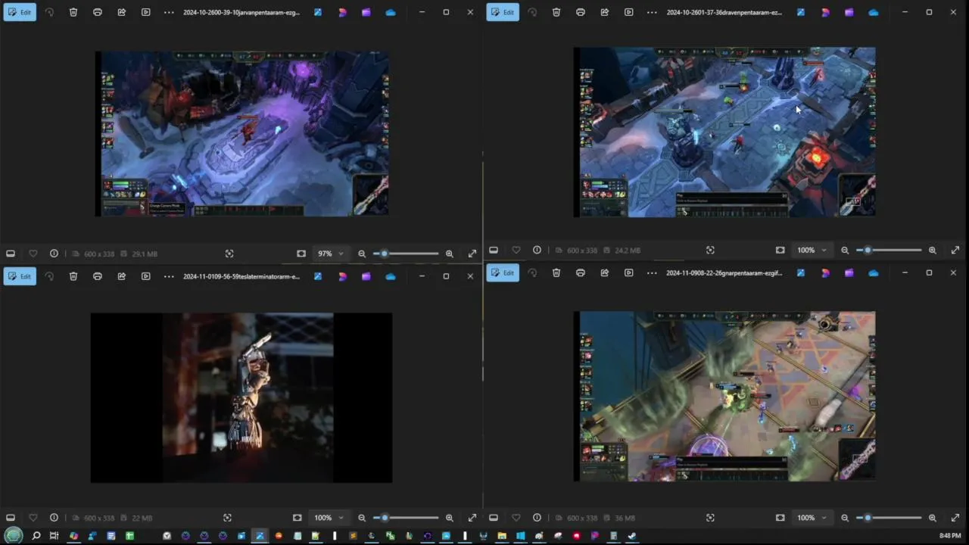Click the gnarpentaaram gameplay image
Image resolution: width=969 pixels, height=545 pixels.
tap(724, 396)
